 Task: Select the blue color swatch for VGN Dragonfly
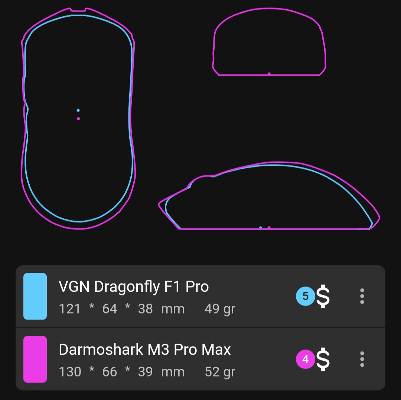coord(35,296)
